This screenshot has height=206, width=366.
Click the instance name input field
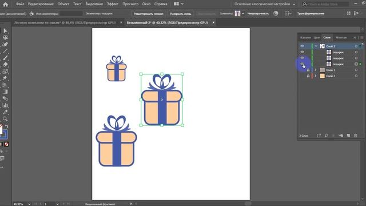[71, 14]
